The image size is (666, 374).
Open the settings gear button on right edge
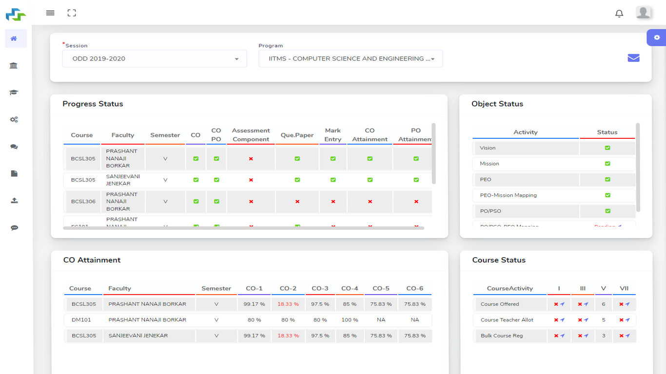pyautogui.click(x=657, y=37)
